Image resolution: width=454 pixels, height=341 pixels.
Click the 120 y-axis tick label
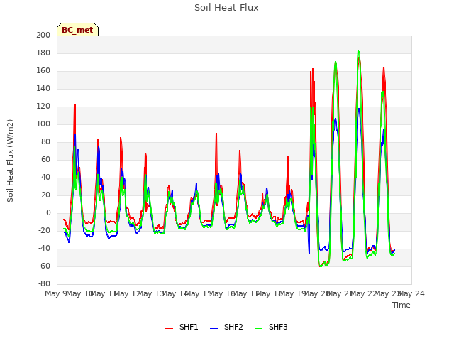pyautogui.click(x=43, y=106)
